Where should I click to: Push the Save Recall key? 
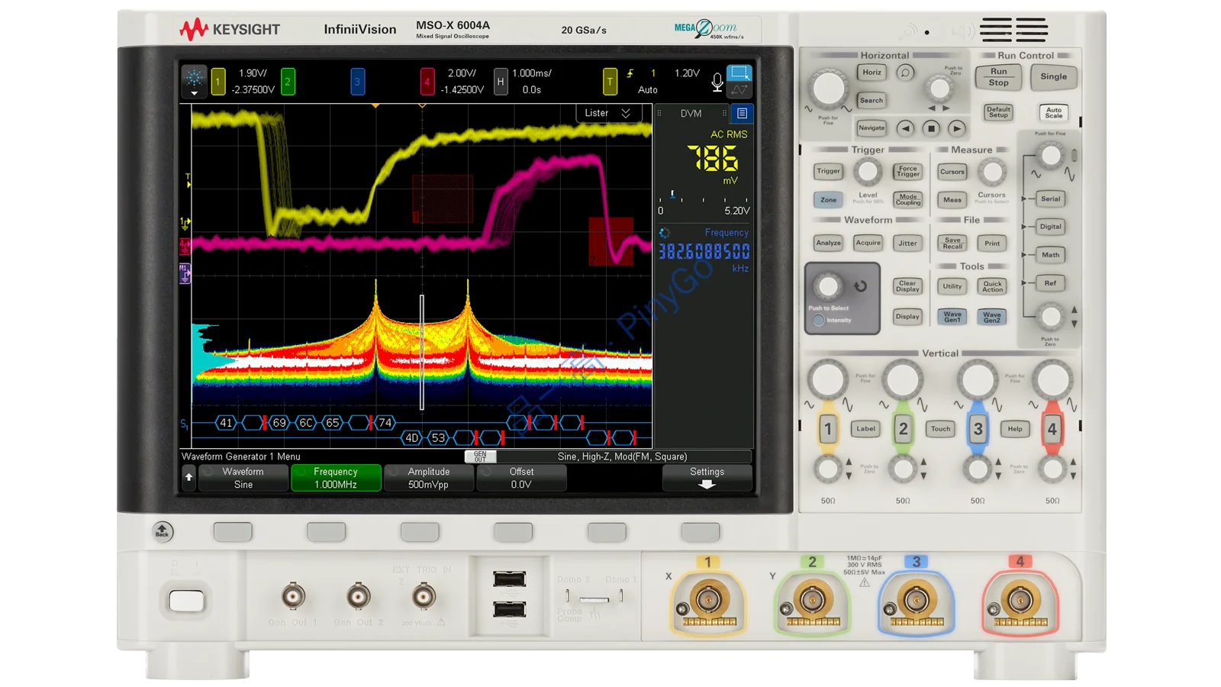point(952,244)
